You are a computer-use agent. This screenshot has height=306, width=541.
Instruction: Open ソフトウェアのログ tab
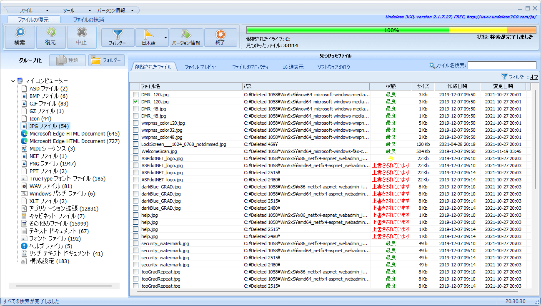click(333, 67)
